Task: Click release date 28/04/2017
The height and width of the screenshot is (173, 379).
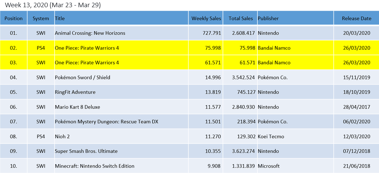Action: click(357, 107)
